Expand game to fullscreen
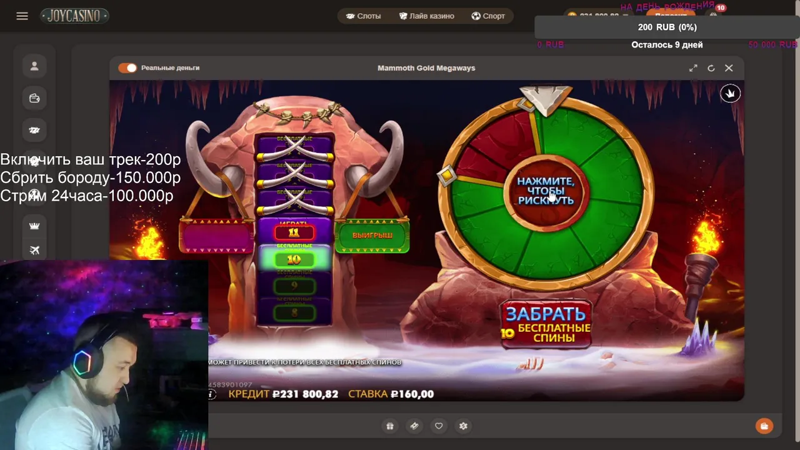Viewport: 800px width, 450px height. click(693, 68)
